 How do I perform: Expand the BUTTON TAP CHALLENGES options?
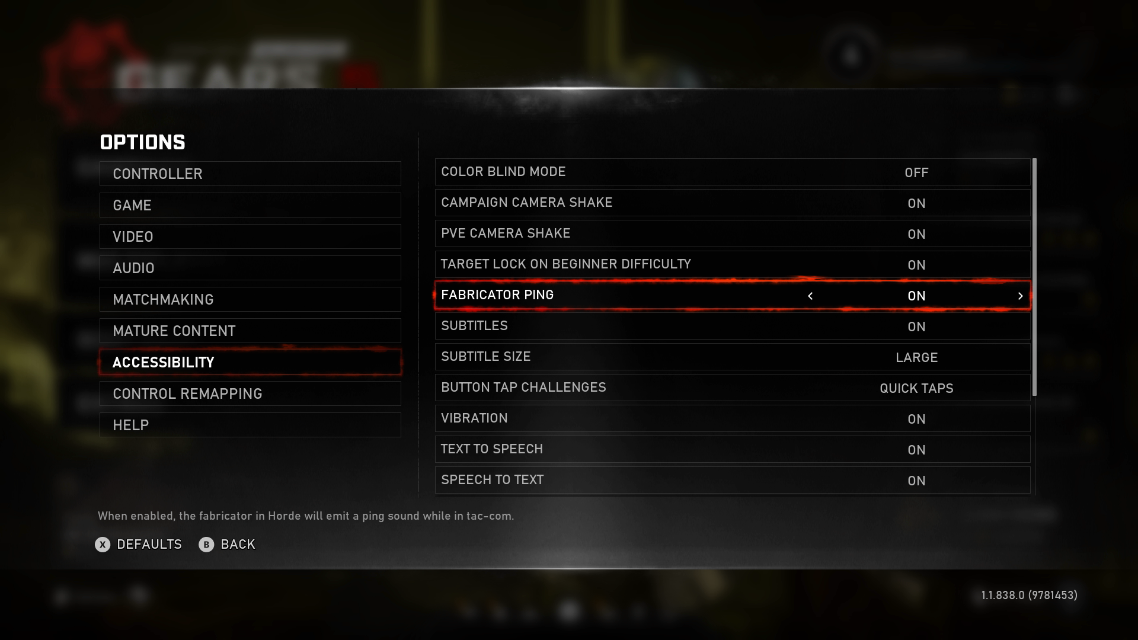[916, 388]
